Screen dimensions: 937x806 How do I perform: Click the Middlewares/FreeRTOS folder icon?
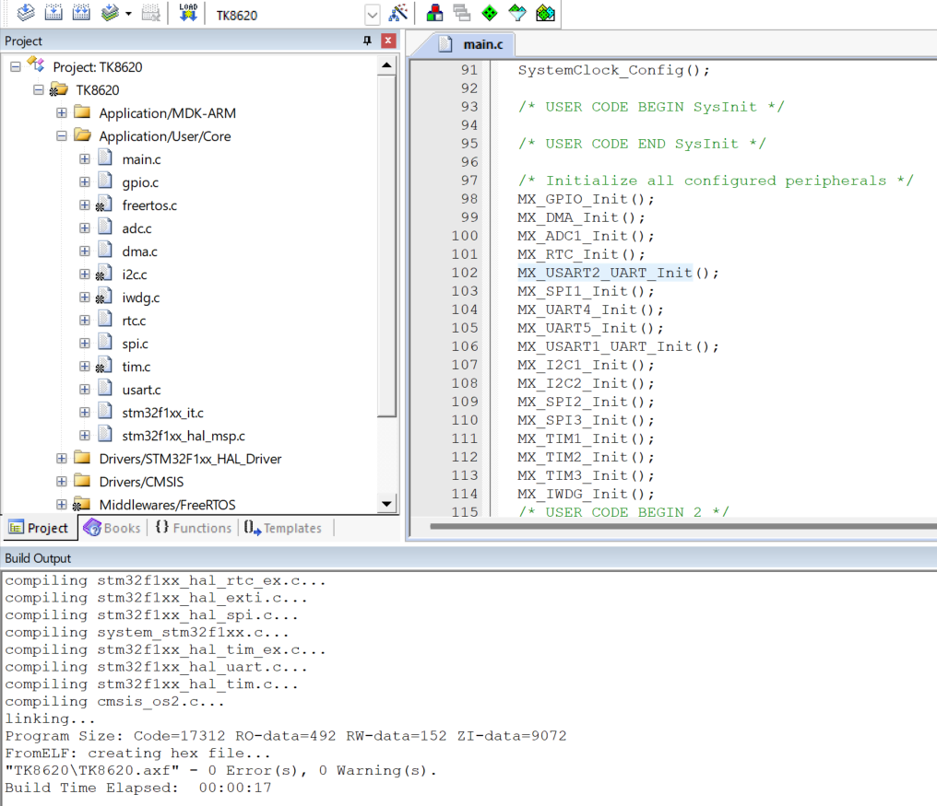(81, 505)
